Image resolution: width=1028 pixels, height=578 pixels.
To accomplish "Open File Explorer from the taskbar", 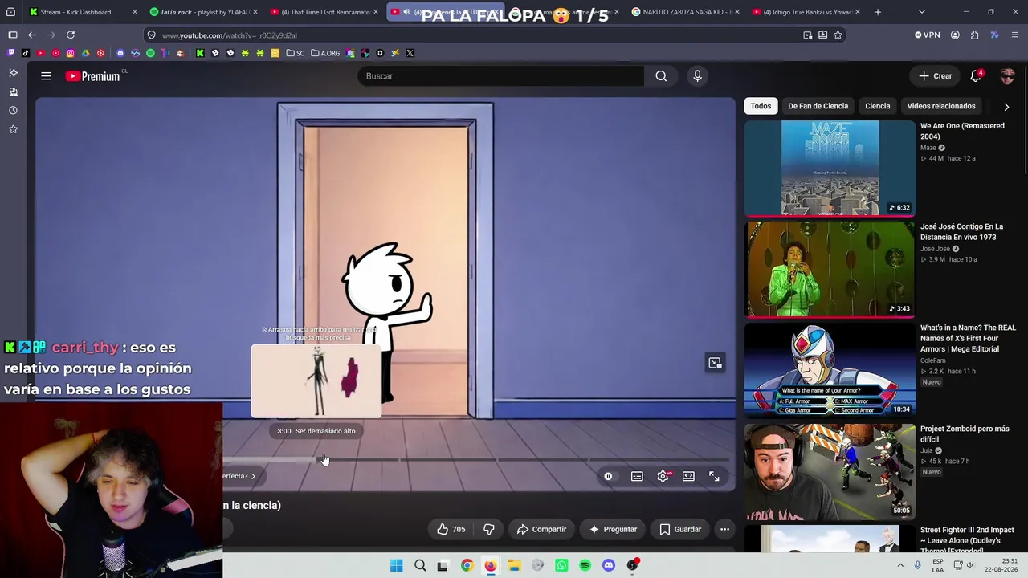I will pos(514,565).
